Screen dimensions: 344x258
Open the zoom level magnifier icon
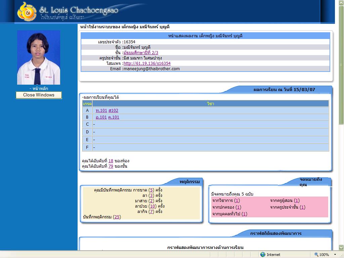pos(316,255)
